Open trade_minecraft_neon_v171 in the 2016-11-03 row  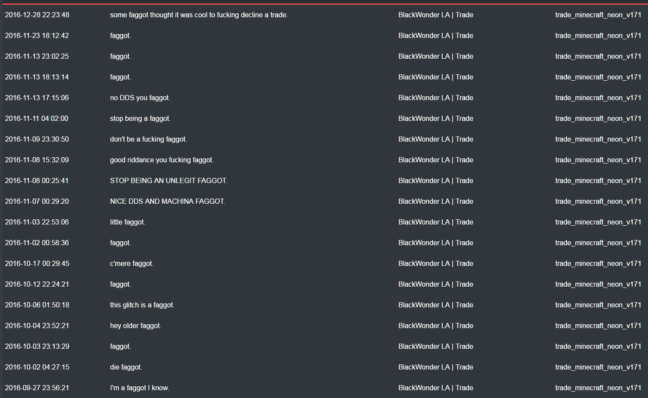(598, 222)
